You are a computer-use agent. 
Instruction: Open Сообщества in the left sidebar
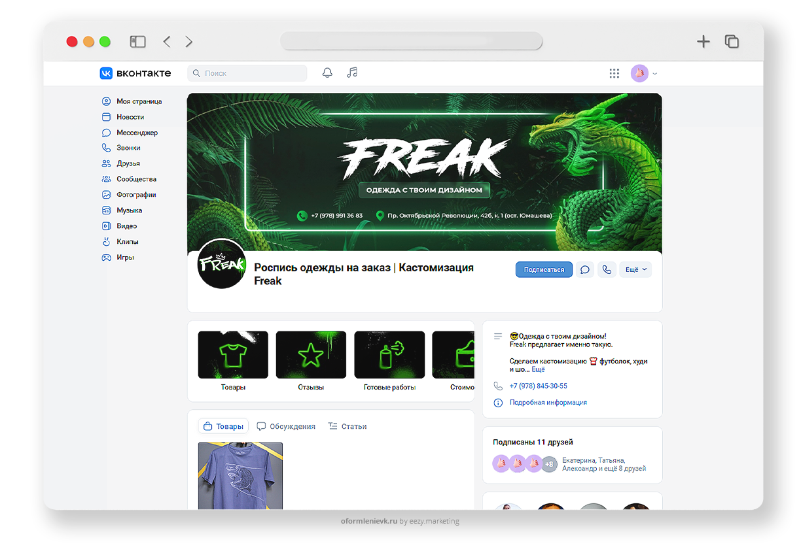click(136, 179)
